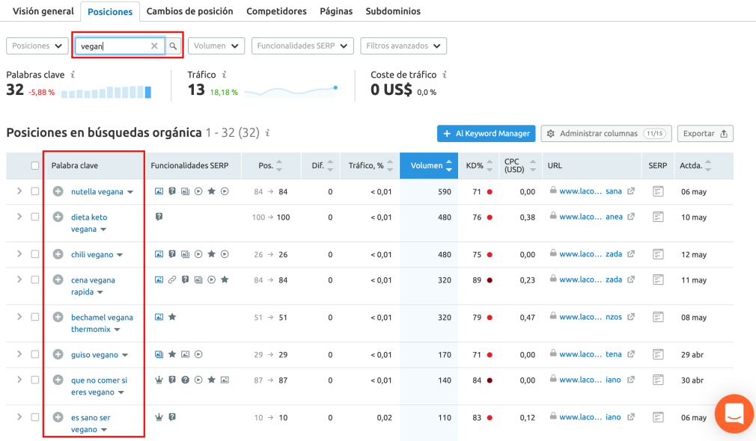
Task: Open the Posiciones filter dropdown
Action: [37, 46]
